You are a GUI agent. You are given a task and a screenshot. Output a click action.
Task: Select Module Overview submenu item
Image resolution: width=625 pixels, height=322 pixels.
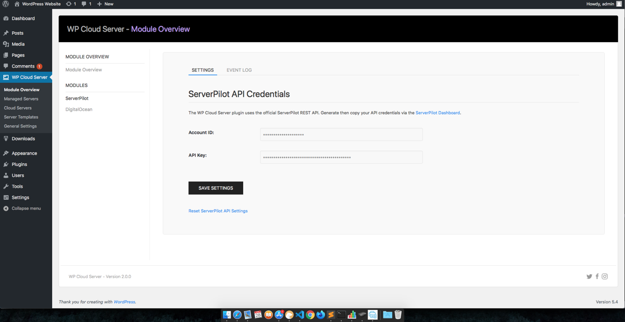[21, 89]
